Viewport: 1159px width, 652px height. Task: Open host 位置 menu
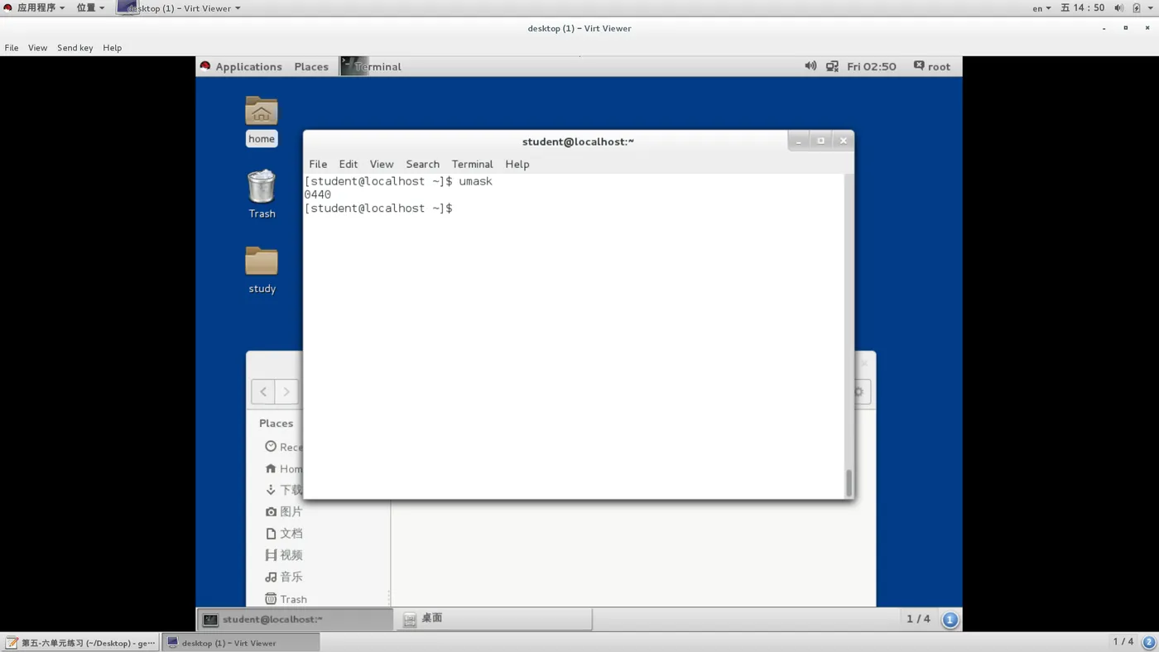coord(90,8)
